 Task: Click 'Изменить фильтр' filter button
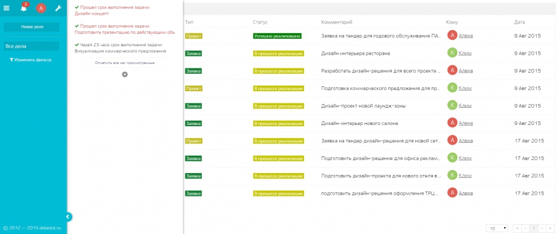tap(30, 60)
